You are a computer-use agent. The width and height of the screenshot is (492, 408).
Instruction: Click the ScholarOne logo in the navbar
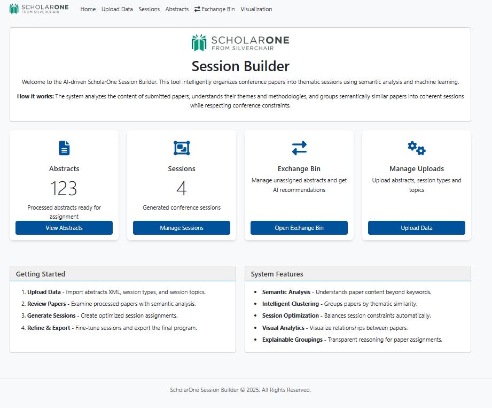tap(39, 9)
